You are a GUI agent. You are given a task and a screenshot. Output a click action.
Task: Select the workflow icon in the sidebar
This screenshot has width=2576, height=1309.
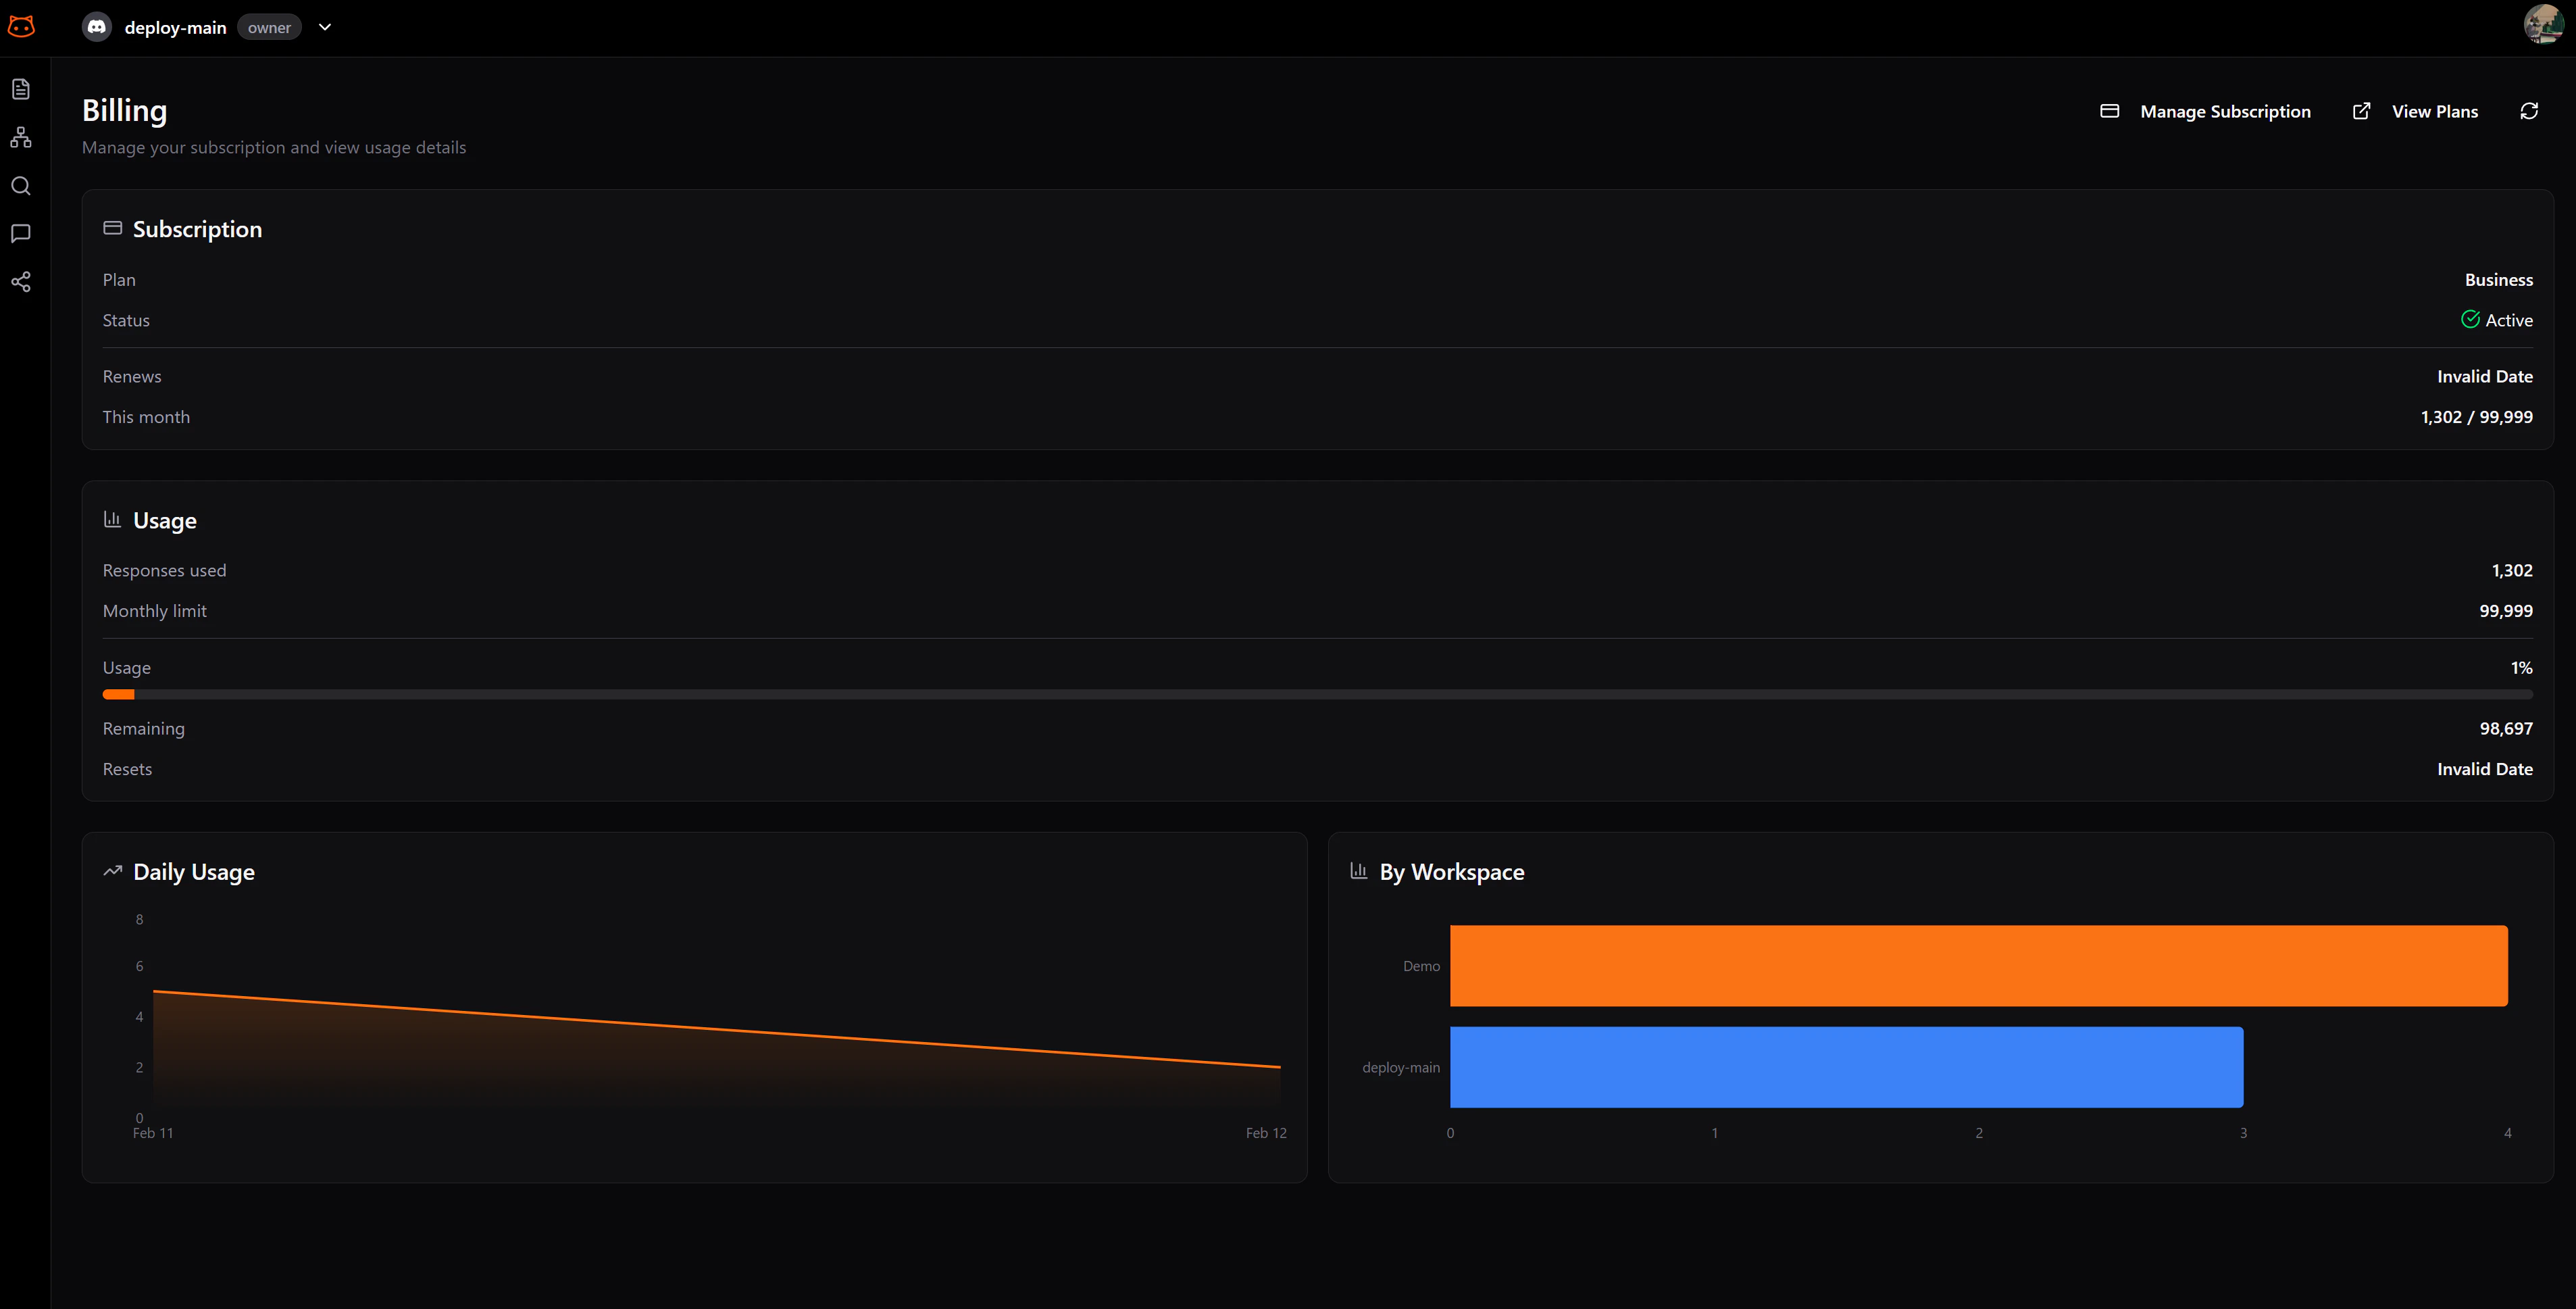point(21,137)
